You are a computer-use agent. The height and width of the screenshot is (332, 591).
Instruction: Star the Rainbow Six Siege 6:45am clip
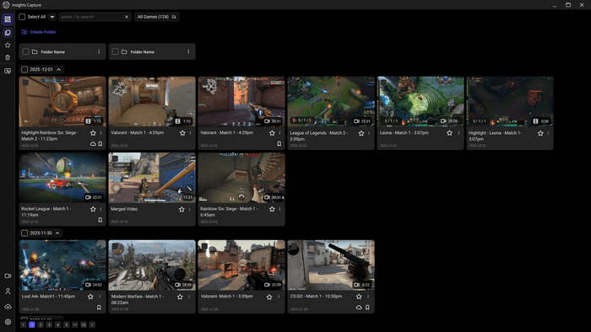tap(272, 209)
